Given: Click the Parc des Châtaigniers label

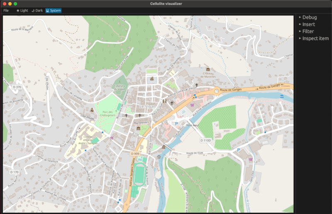Looking at the screenshot, I should coord(107,113).
